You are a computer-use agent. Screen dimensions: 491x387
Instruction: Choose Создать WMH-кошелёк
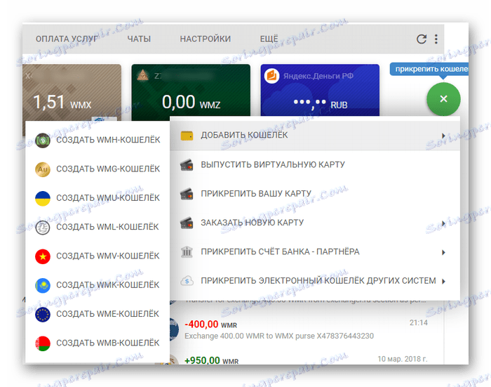(97, 140)
